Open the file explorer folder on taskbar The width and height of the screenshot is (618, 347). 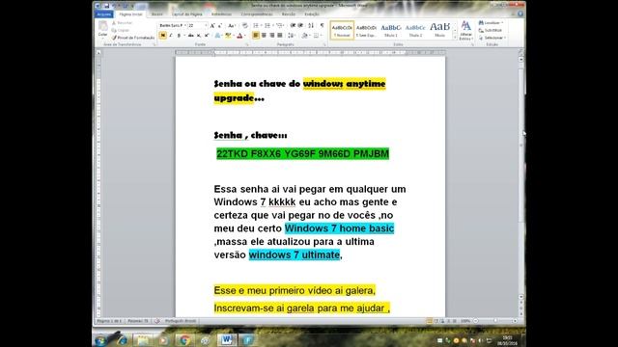pos(142,339)
